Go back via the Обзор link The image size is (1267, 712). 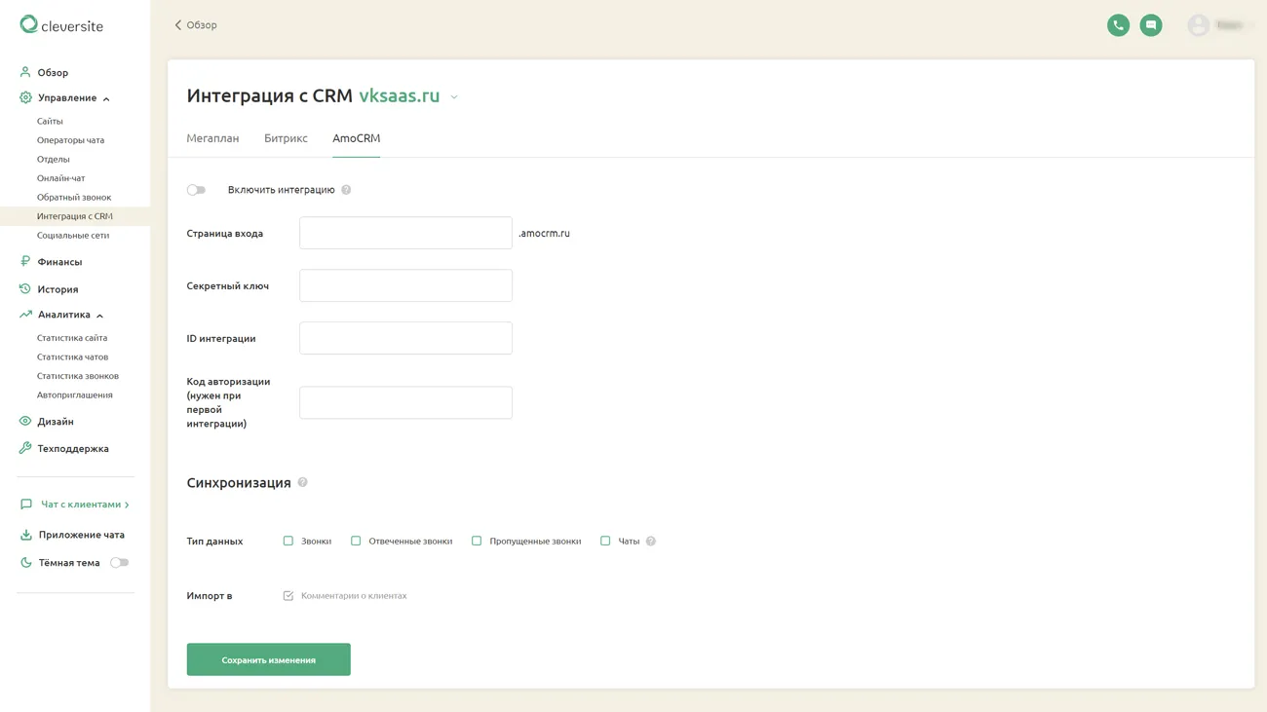196,25
